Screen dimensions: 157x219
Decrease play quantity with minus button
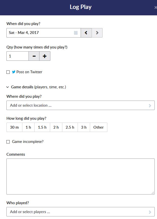pos(34,56)
